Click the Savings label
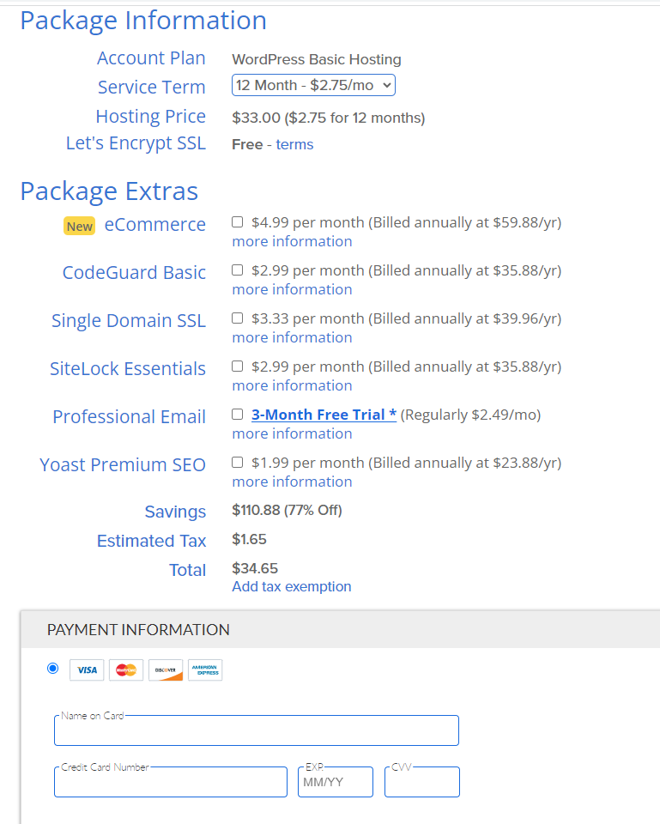The height and width of the screenshot is (824, 660). 175,512
